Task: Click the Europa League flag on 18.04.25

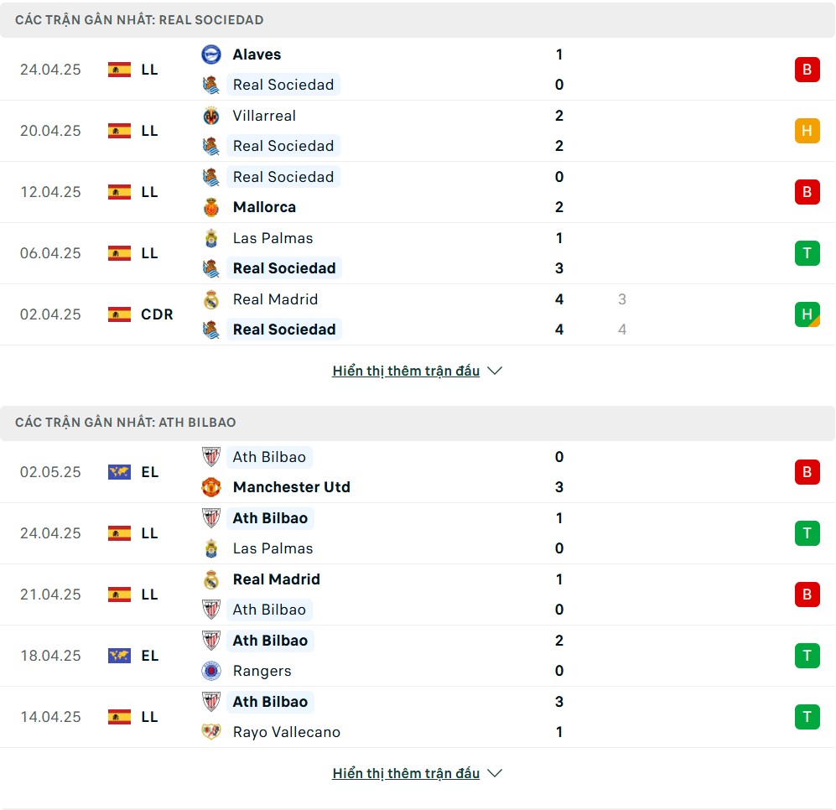Action: (x=119, y=656)
